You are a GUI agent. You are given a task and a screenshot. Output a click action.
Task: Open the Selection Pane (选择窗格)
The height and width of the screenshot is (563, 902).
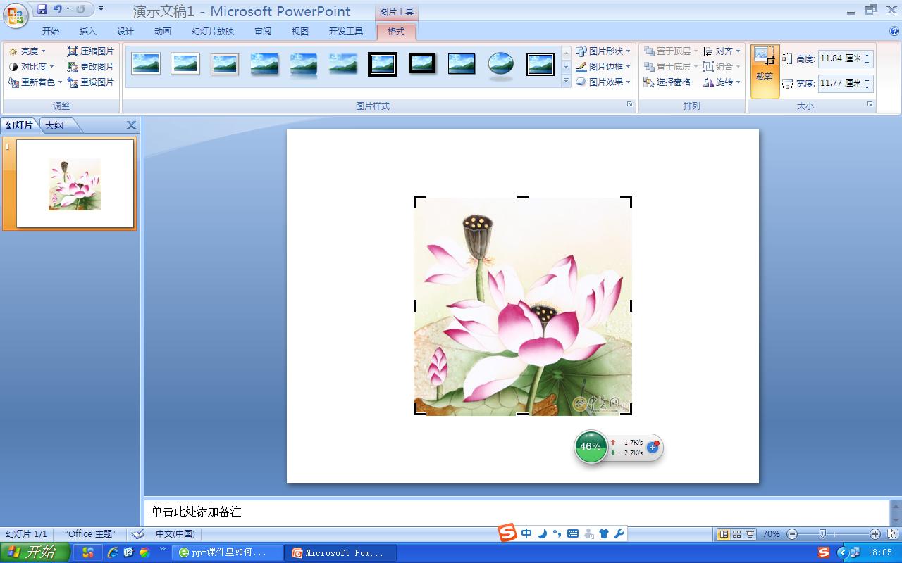click(667, 82)
